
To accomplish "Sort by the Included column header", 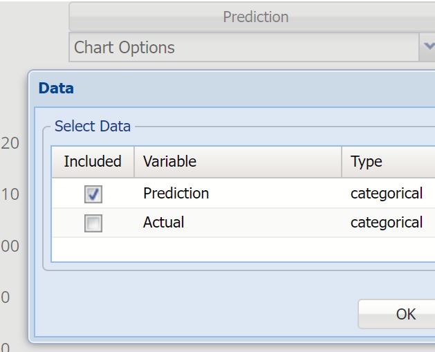I will [93, 162].
